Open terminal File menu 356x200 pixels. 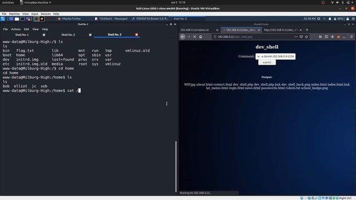5,29
